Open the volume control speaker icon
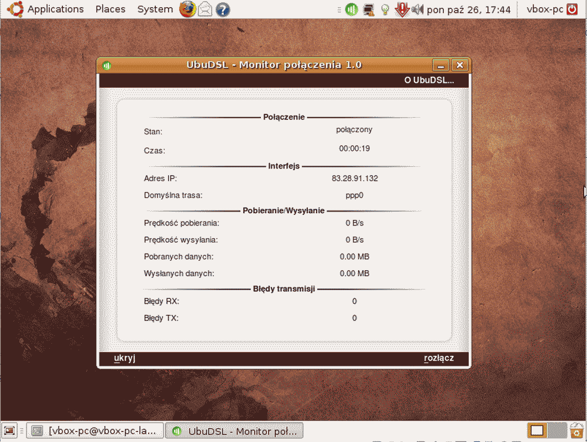 (417, 9)
